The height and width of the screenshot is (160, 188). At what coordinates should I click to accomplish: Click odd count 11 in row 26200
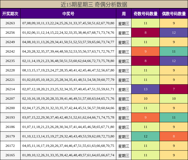point(145,108)
